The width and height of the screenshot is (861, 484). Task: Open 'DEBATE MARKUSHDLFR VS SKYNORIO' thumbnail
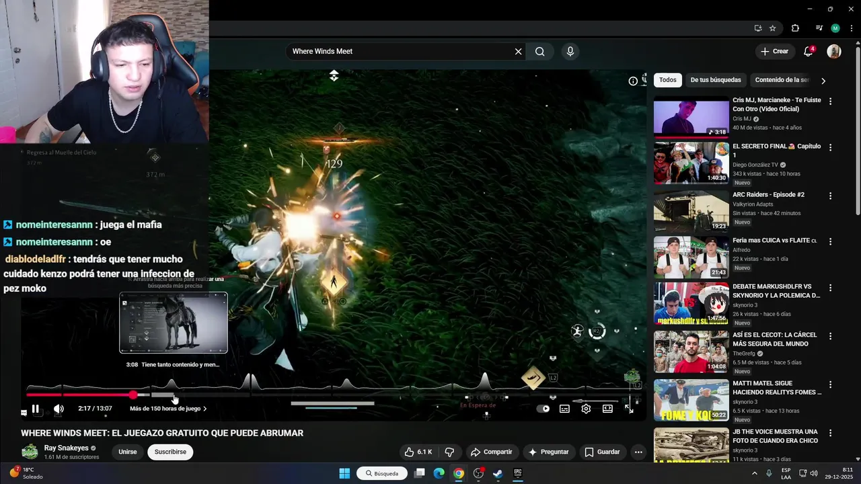click(691, 304)
